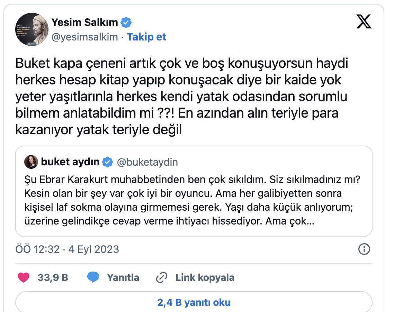Open the buket aydın name link
Image resolution: width=394 pixels, height=312 pixels.
pyautogui.click(x=70, y=162)
